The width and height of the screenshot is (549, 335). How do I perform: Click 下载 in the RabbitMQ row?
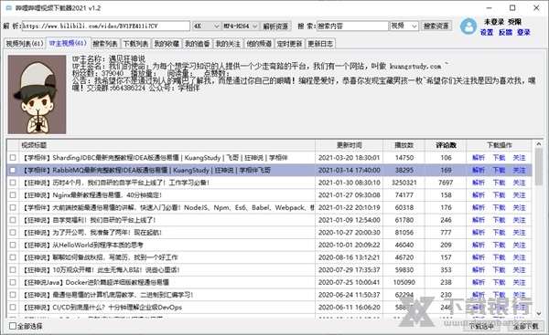499,170
